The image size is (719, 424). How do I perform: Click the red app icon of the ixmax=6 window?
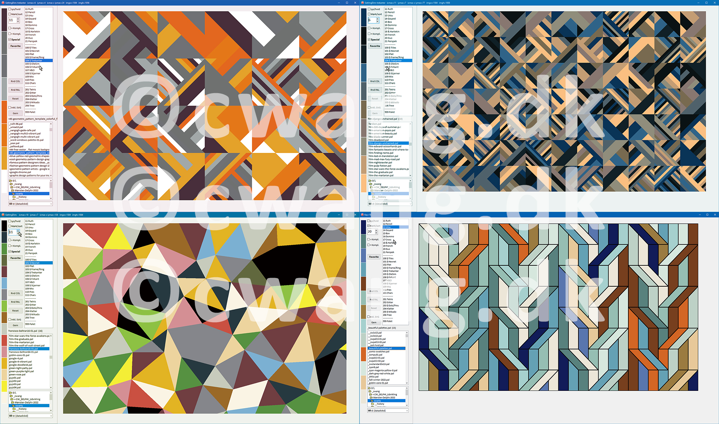(3, 3)
